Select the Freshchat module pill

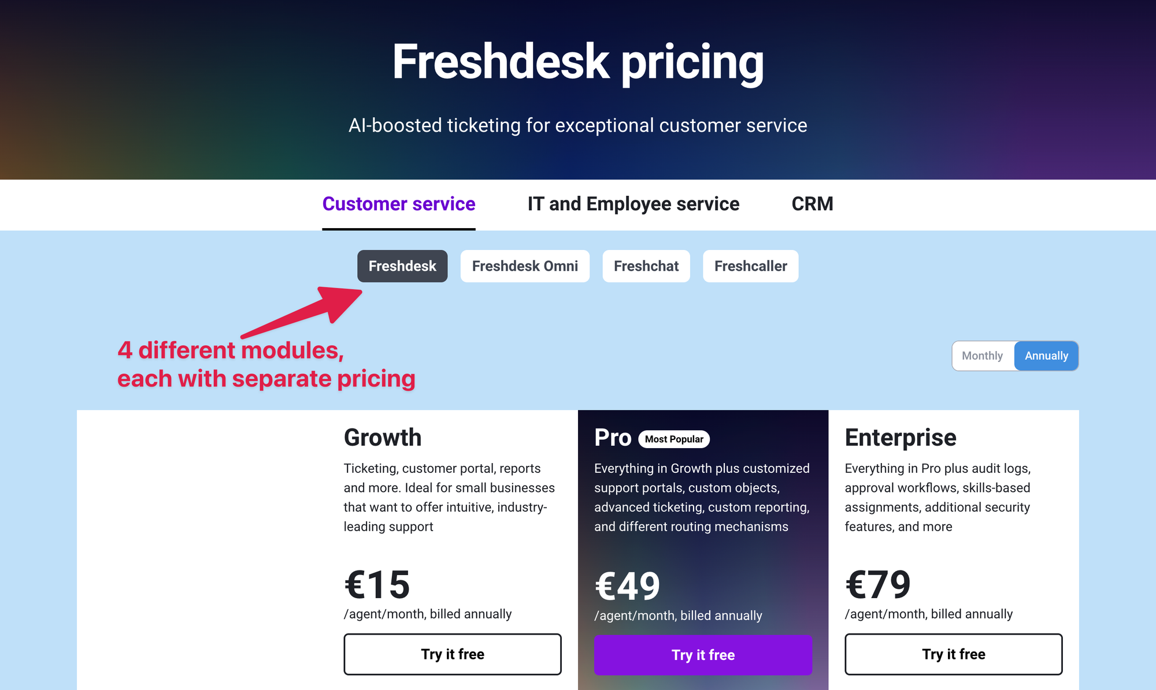click(646, 266)
